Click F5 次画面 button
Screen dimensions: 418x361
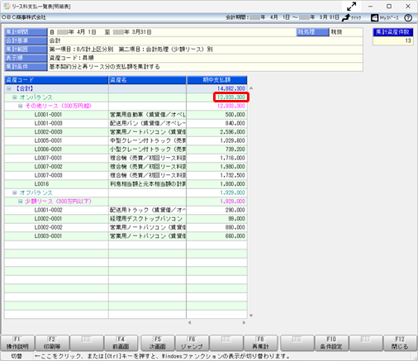(x=158, y=343)
